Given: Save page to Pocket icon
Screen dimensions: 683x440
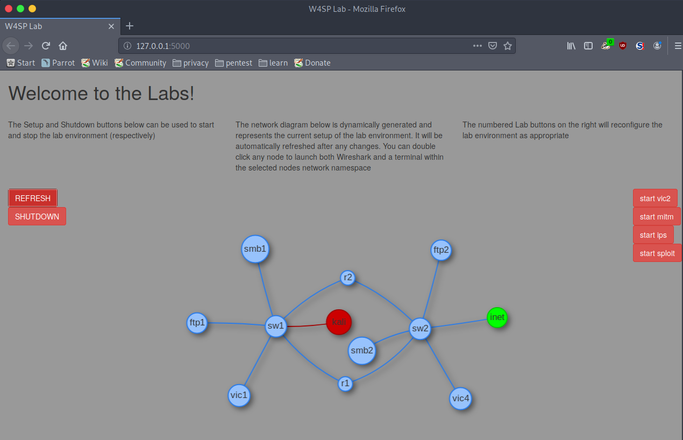Looking at the screenshot, I should tap(492, 46).
